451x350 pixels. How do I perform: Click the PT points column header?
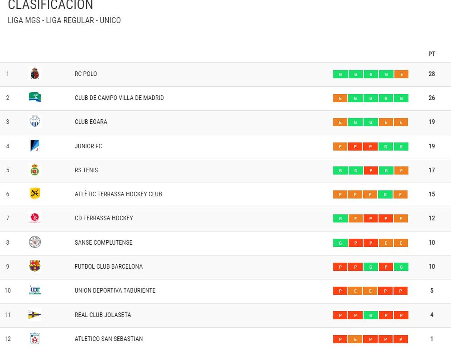pyautogui.click(x=432, y=54)
